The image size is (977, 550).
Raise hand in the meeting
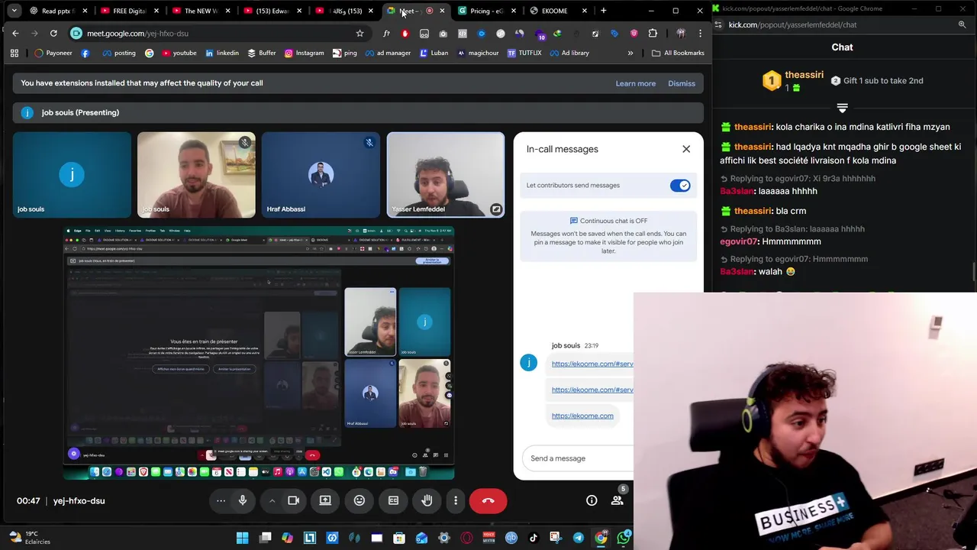pyautogui.click(x=427, y=500)
